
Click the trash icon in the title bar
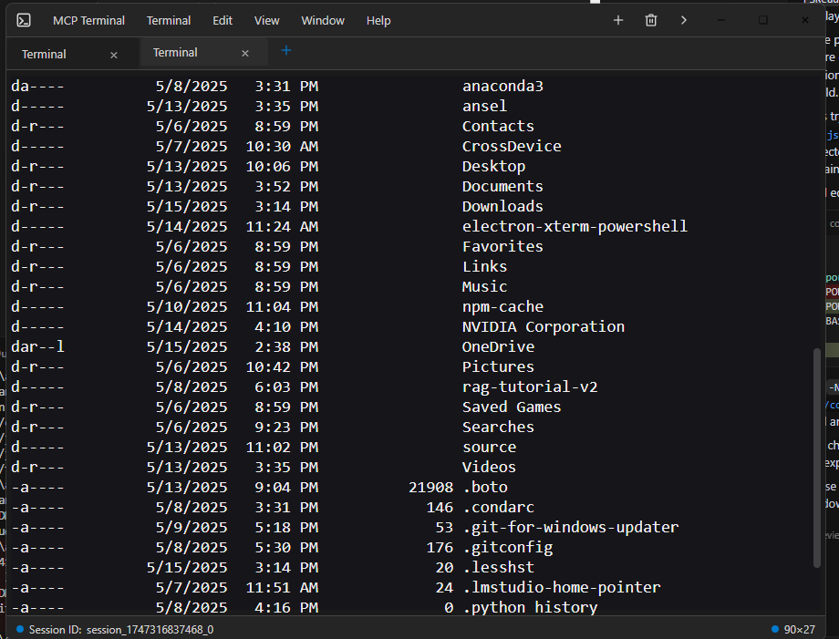coord(650,19)
